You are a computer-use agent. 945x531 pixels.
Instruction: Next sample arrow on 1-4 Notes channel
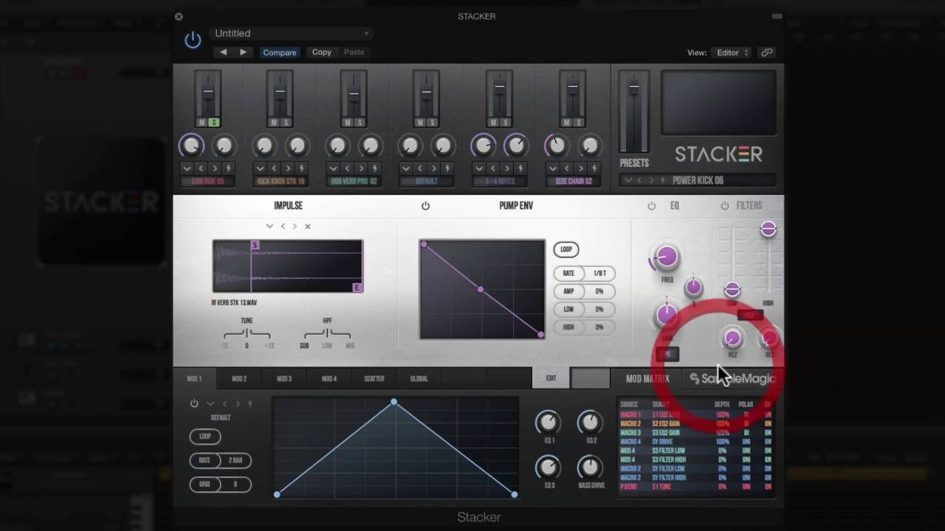507,168
